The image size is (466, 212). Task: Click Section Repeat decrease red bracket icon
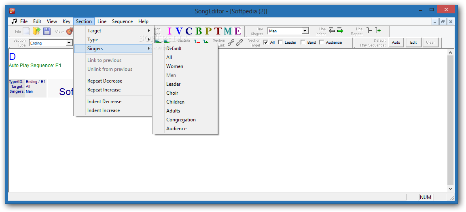197,42
